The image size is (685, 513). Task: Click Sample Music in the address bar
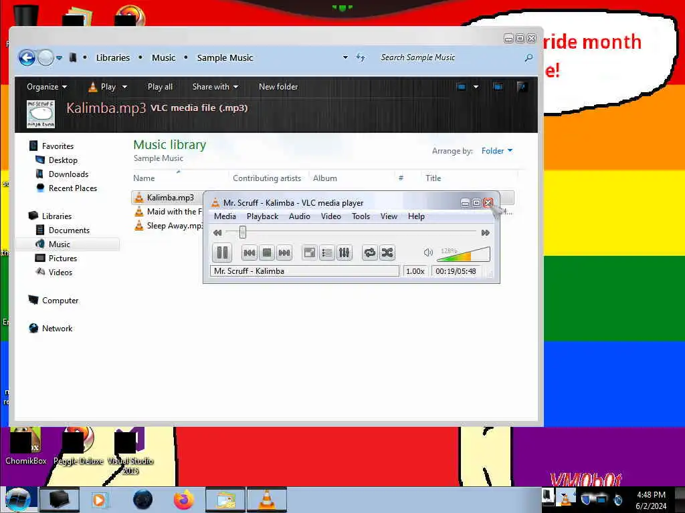(225, 57)
